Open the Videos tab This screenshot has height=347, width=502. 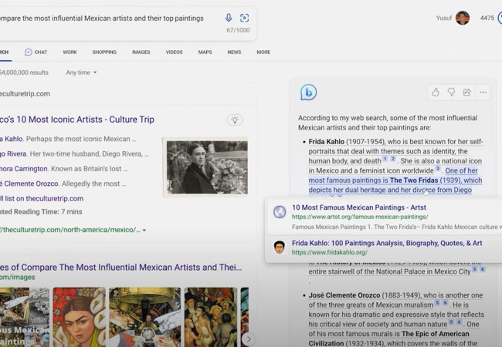pyautogui.click(x=175, y=52)
